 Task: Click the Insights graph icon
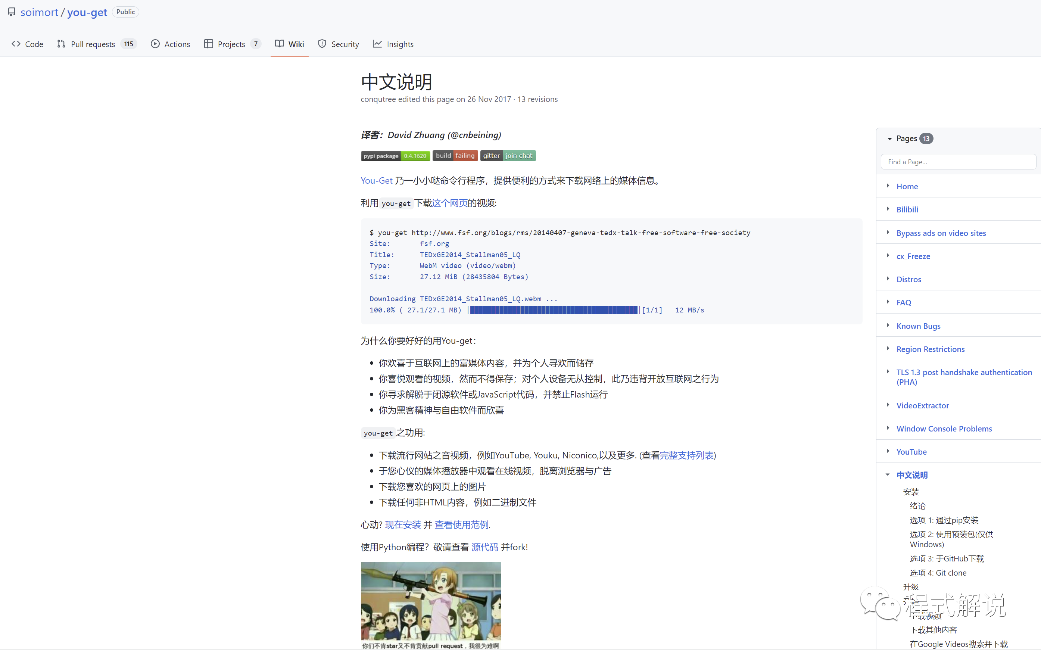point(377,44)
